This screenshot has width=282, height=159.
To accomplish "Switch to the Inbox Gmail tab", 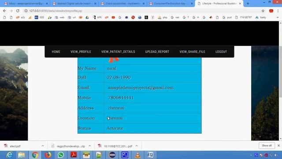I will coord(26,4).
